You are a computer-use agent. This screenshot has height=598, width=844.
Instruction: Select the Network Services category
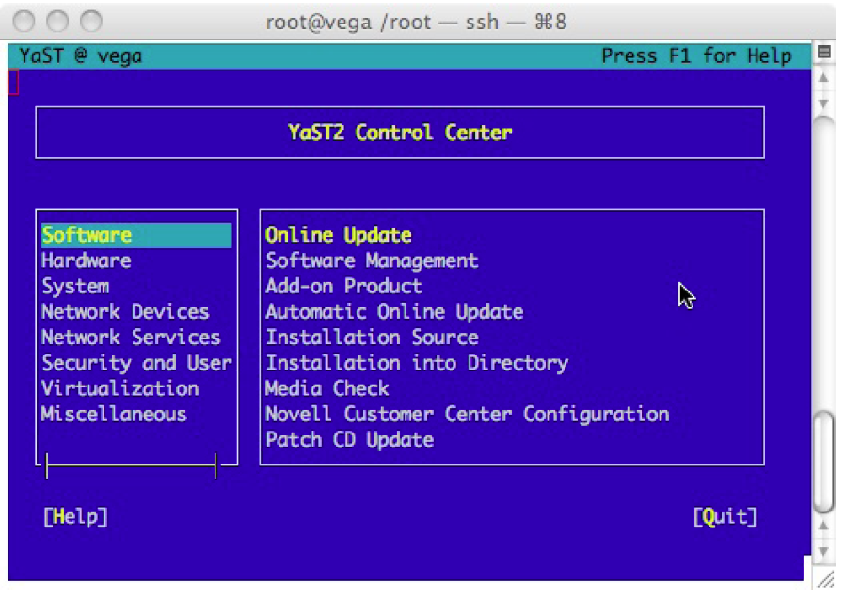click(x=131, y=338)
